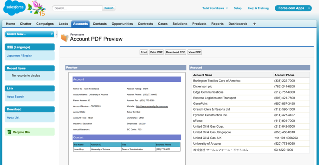The image size is (319, 165).
Task: Focus the global Search input field
Action: 77,8
